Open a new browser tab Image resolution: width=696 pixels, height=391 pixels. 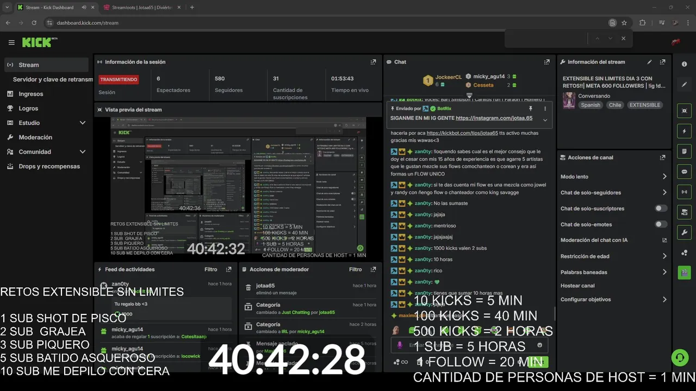point(192,8)
